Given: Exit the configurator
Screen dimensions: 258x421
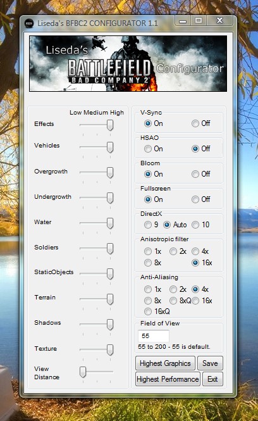Looking at the screenshot, I should (212, 379).
